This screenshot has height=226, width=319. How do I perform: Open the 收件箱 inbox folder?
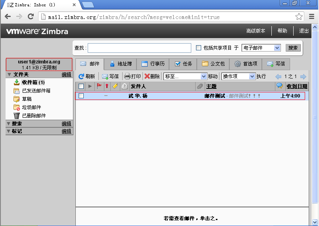[x=33, y=82]
